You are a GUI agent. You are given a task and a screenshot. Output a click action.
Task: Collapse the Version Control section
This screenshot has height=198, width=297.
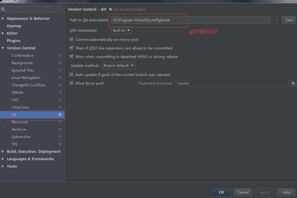[3, 48]
